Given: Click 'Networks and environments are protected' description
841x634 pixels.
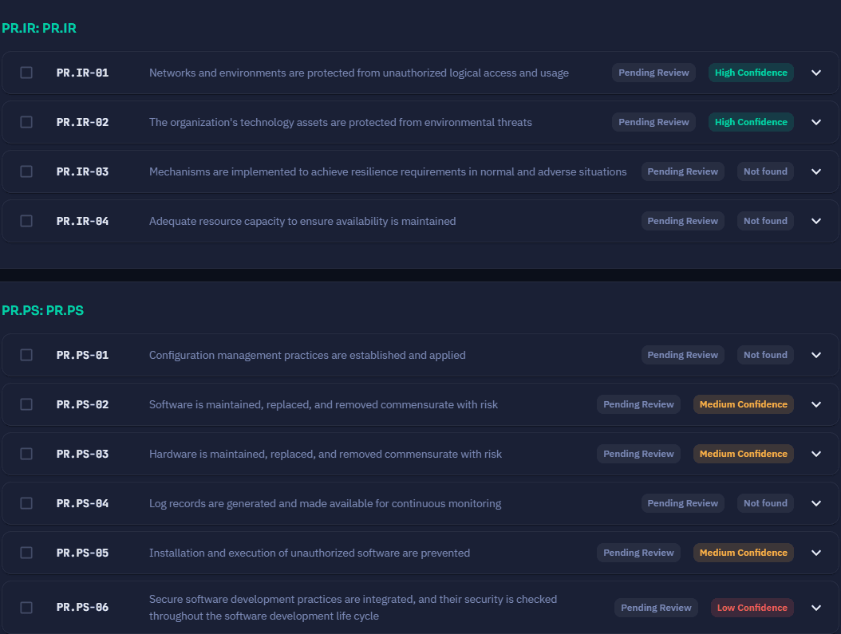Looking at the screenshot, I should tap(359, 73).
